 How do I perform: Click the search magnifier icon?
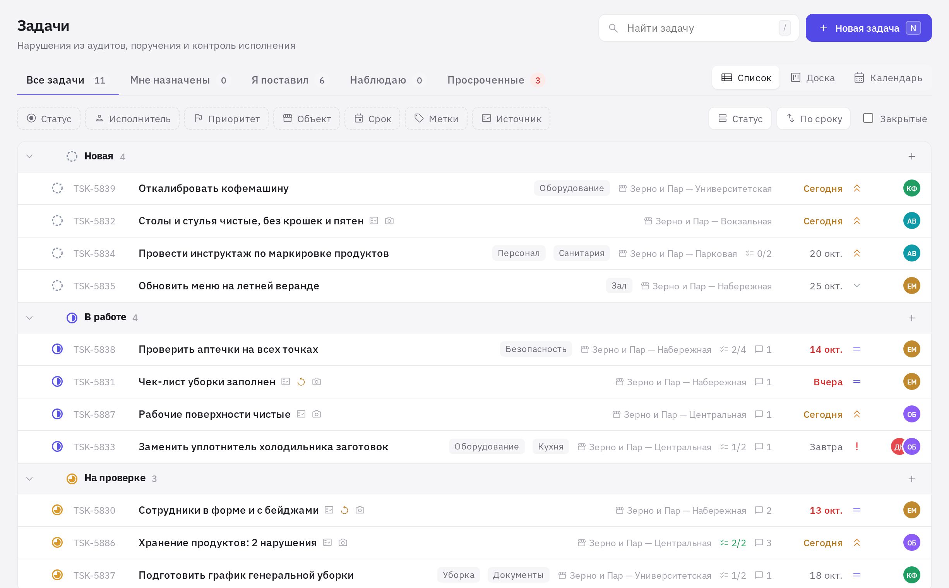tap(613, 28)
